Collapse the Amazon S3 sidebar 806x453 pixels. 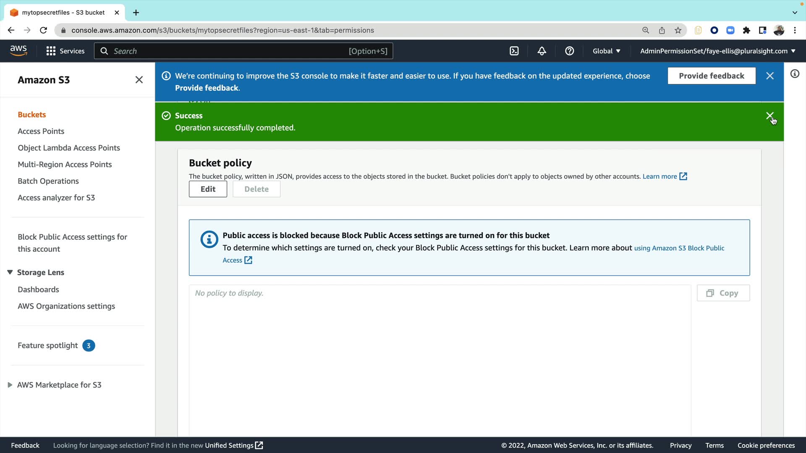coord(139,80)
